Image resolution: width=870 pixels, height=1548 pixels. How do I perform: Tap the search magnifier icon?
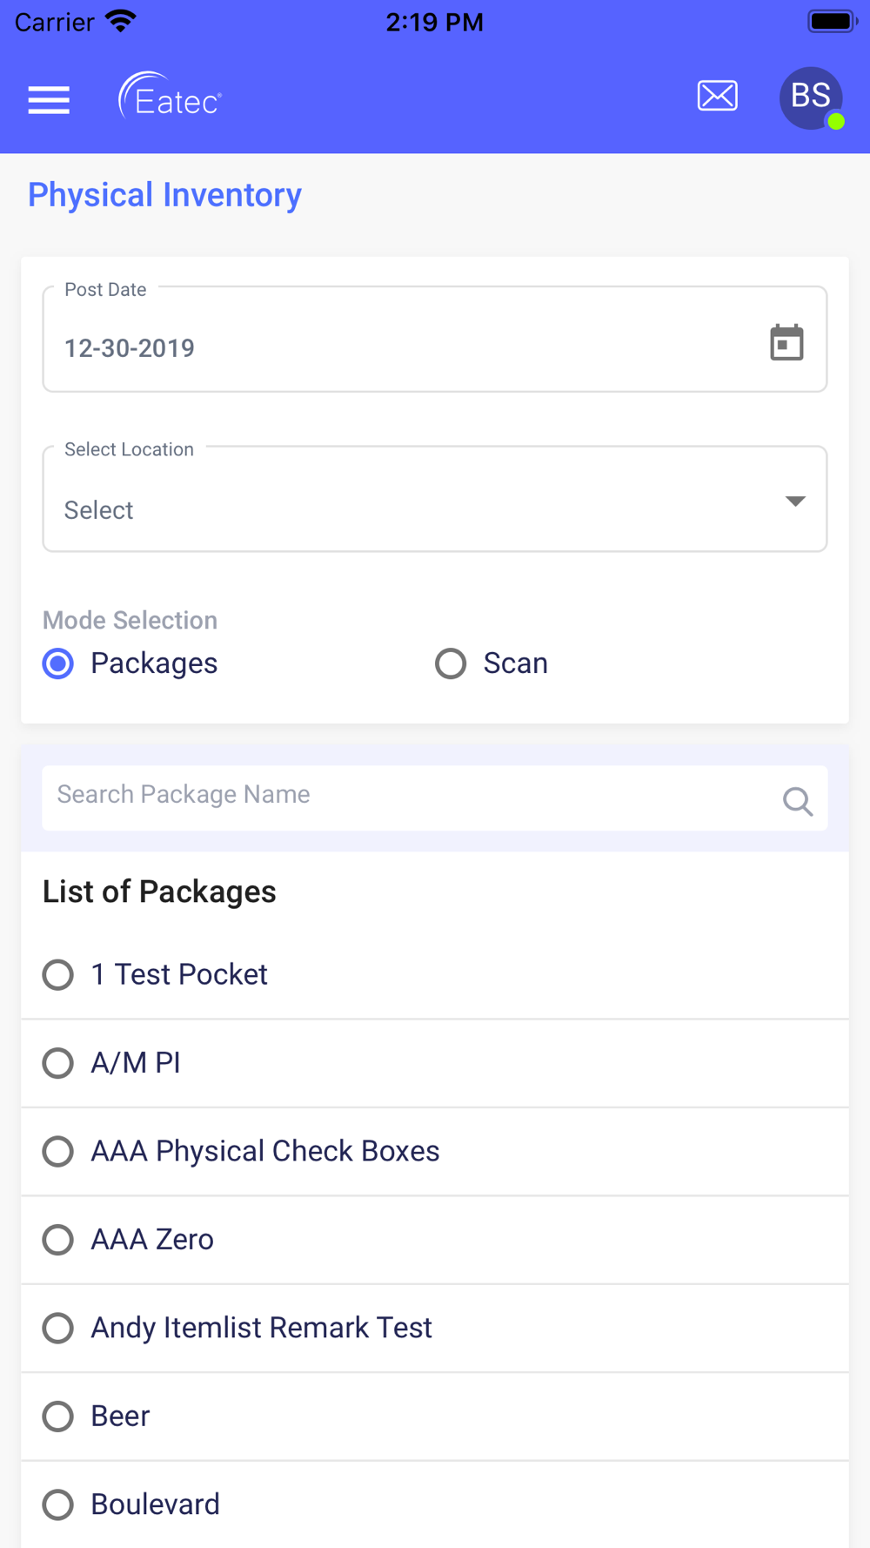(797, 801)
